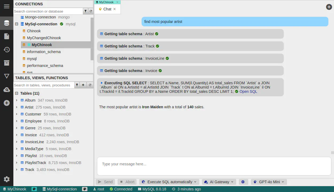
Task: Open the GPT-4o Mini model dropdown
Action: tap(269, 182)
